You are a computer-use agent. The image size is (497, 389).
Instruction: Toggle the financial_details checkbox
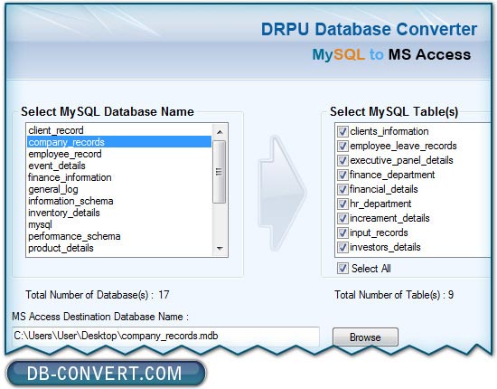tap(342, 189)
